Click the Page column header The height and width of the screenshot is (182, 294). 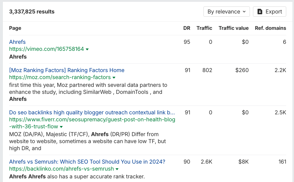point(15,28)
